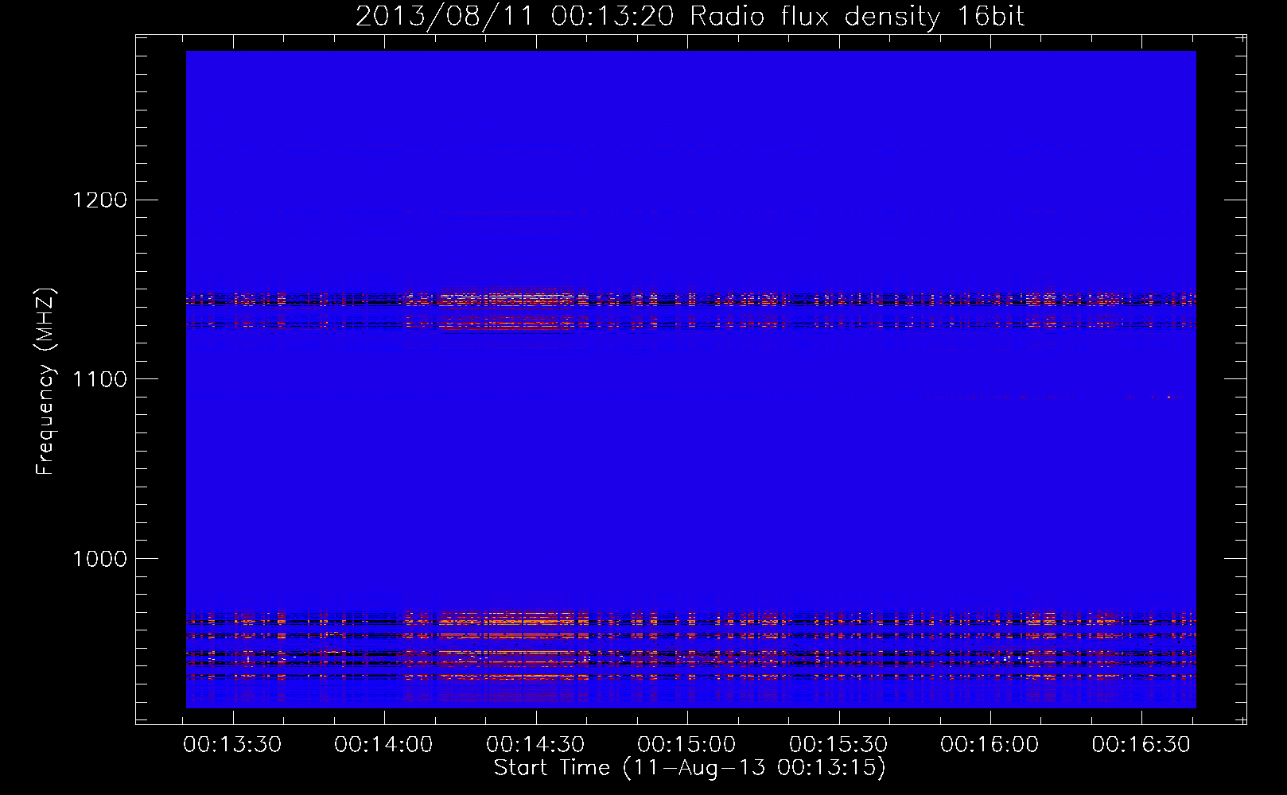Click the plot title "Radio flux density 16bit"
The width and height of the screenshot is (1287, 795).
pos(857,17)
